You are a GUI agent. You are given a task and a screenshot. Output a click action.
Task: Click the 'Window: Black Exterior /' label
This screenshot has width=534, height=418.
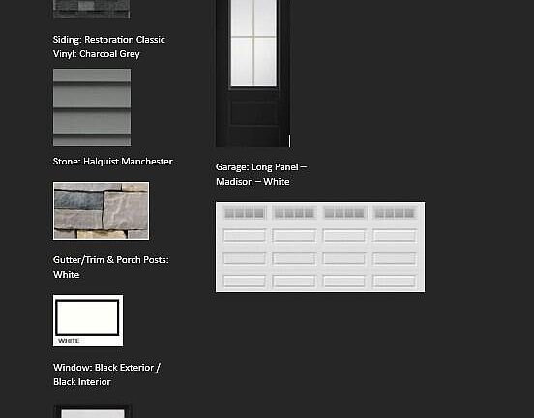coord(107,368)
